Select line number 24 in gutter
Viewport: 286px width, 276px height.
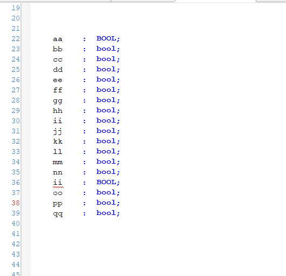[16, 59]
